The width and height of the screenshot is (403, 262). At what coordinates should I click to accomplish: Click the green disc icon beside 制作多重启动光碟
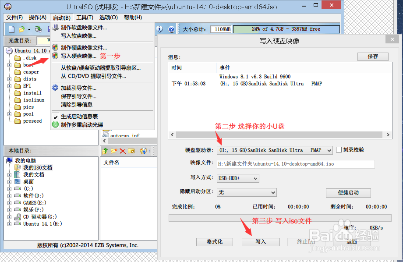[x=55, y=124]
